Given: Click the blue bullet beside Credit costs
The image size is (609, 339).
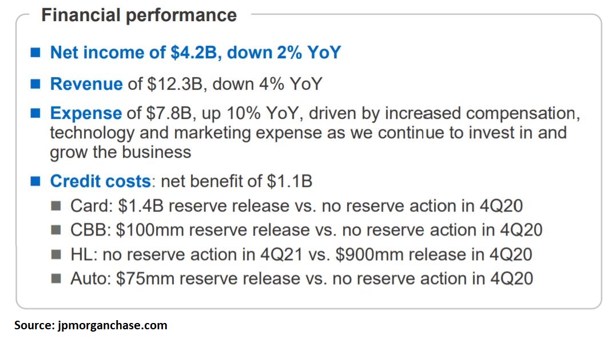Looking at the screenshot, I should (x=35, y=181).
